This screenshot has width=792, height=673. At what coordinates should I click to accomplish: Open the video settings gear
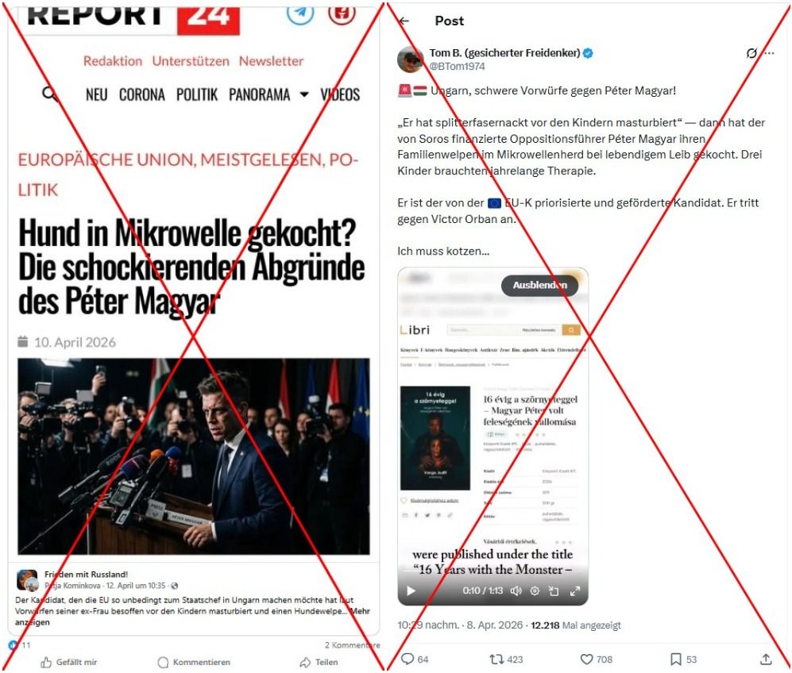point(535,590)
